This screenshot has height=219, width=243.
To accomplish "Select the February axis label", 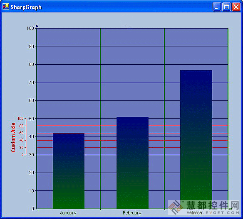I will 132,213.
